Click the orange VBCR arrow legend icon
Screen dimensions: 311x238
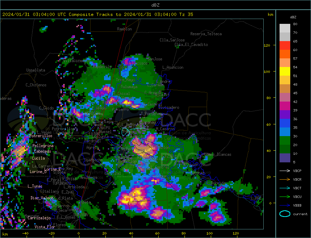(x=285, y=179)
